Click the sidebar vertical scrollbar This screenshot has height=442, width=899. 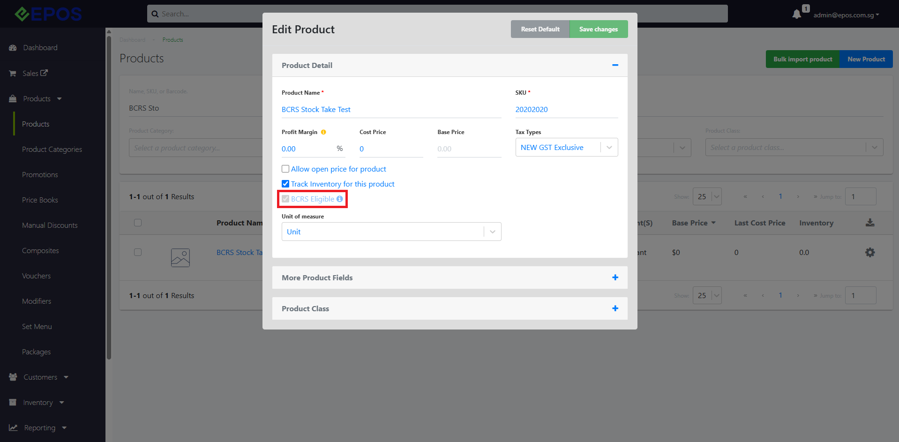pyautogui.click(x=109, y=197)
